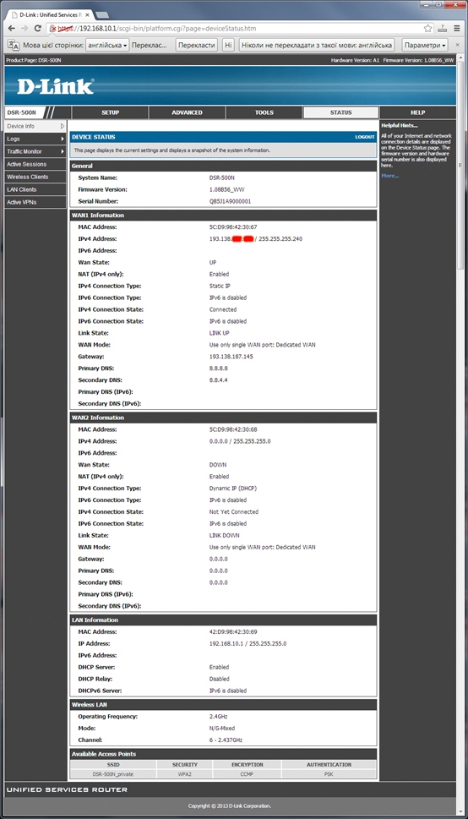468x819 pixels.
Task: Click 'Ніколи не перекладати' button
Action: (317, 46)
